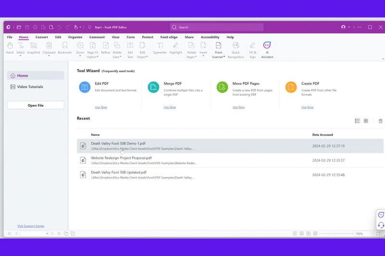Image resolution: width=385 pixels, height=256 pixels.
Task: Switch to the Comment tab
Action: point(97,37)
